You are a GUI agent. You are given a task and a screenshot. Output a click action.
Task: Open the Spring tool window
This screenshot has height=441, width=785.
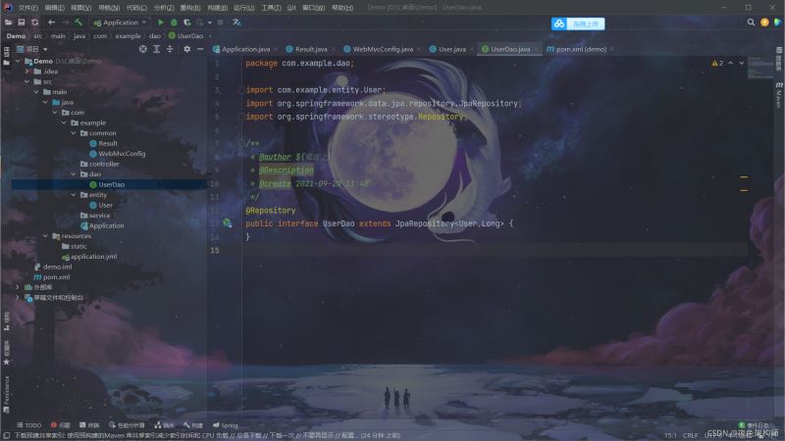226,425
